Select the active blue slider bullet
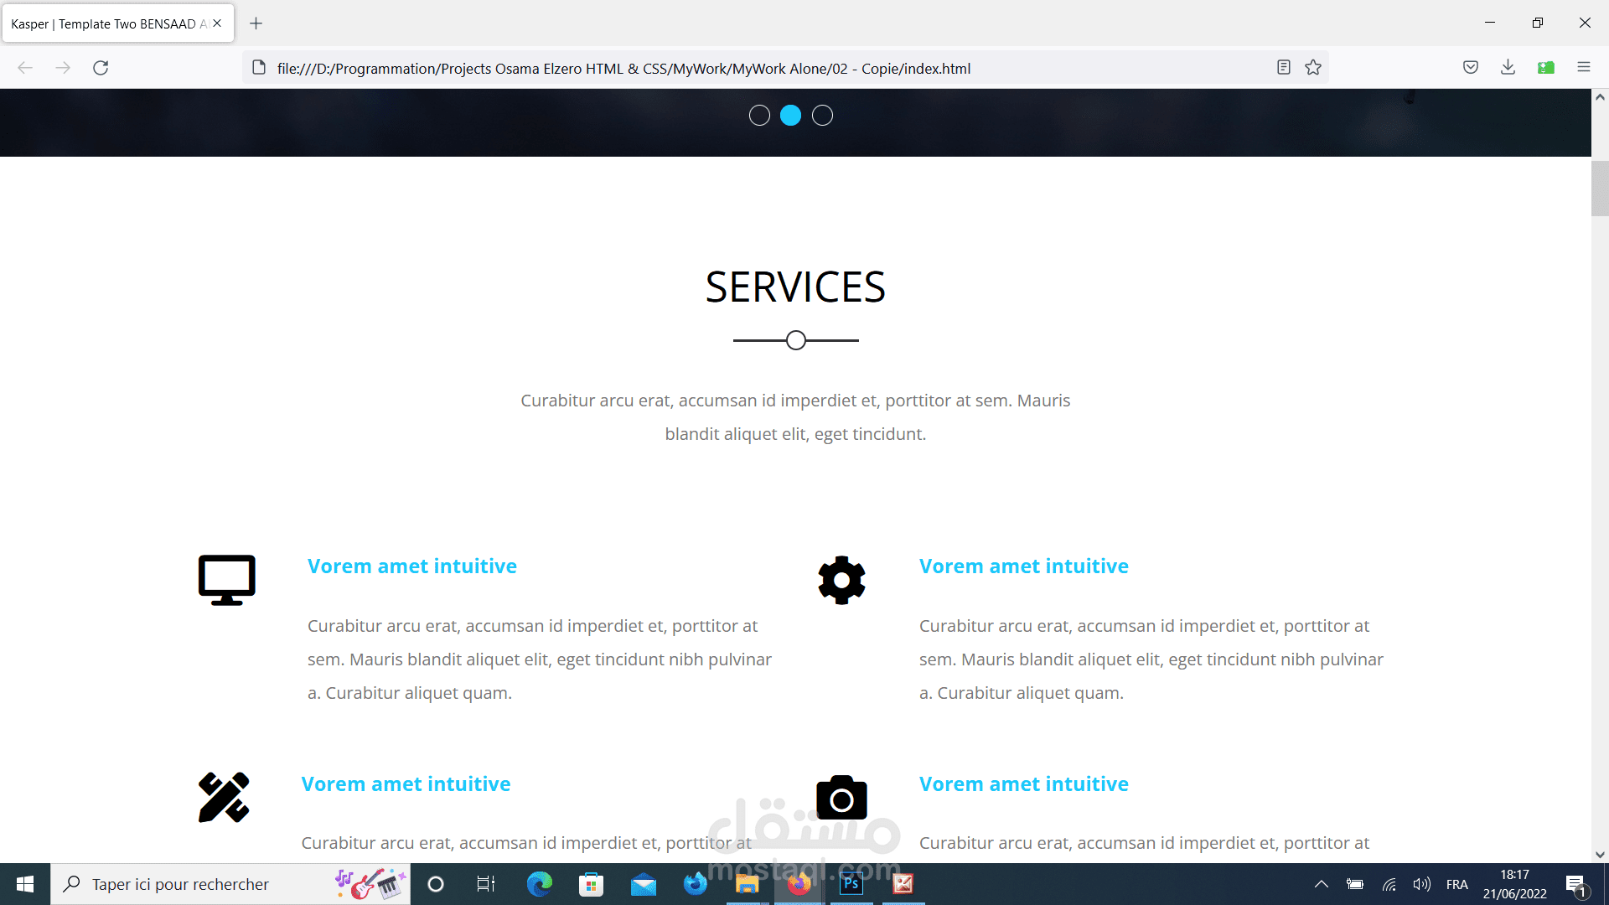The width and height of the screenshot is (1609, 905). pyautogui.click(x=790, y=116)
